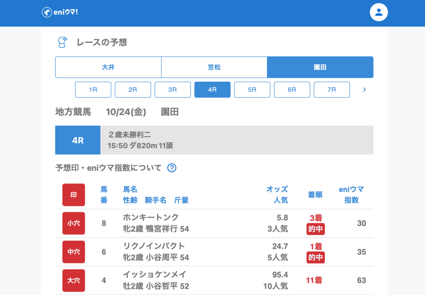Click the red 印 header badge

(73, 195)
